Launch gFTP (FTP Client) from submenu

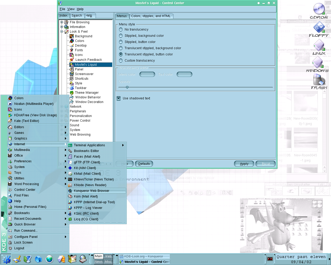pos(97,162)
